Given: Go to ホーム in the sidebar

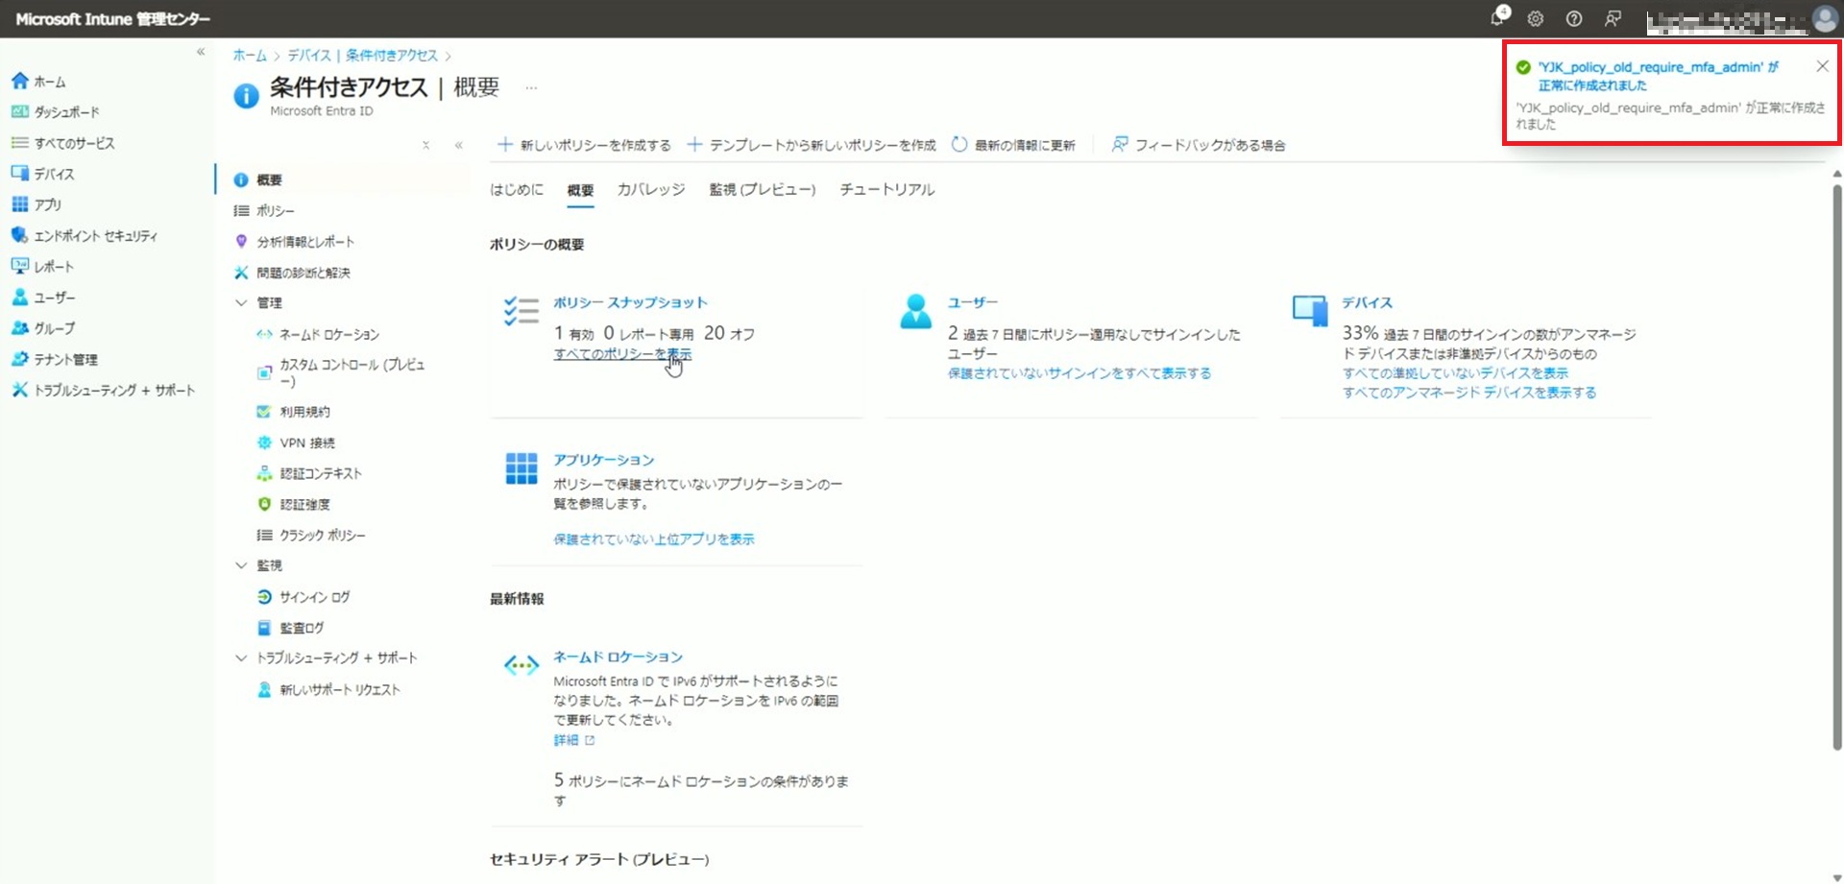Looking at the screenshot, I should (50, 82).
